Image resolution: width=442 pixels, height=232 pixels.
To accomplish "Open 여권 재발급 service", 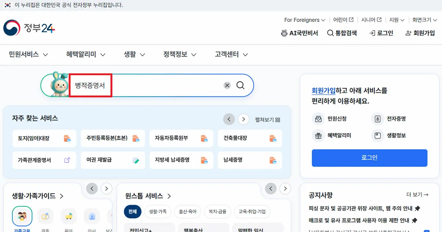I will (x=113, y=160).
